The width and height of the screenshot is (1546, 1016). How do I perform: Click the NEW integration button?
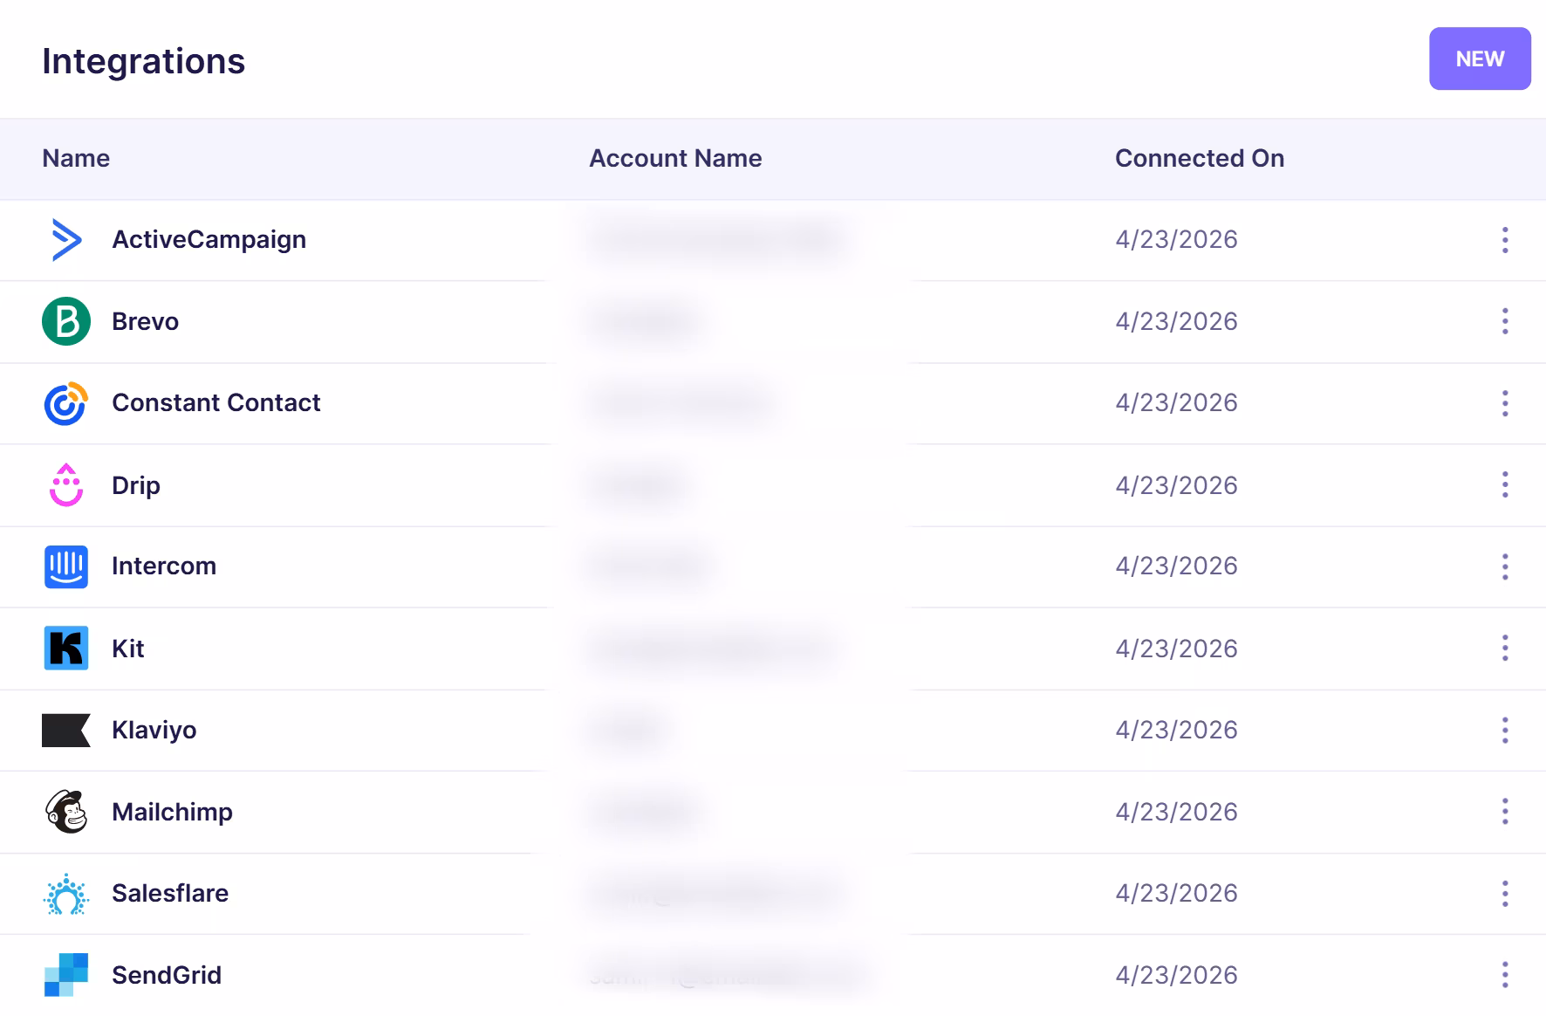[1480, 58]
